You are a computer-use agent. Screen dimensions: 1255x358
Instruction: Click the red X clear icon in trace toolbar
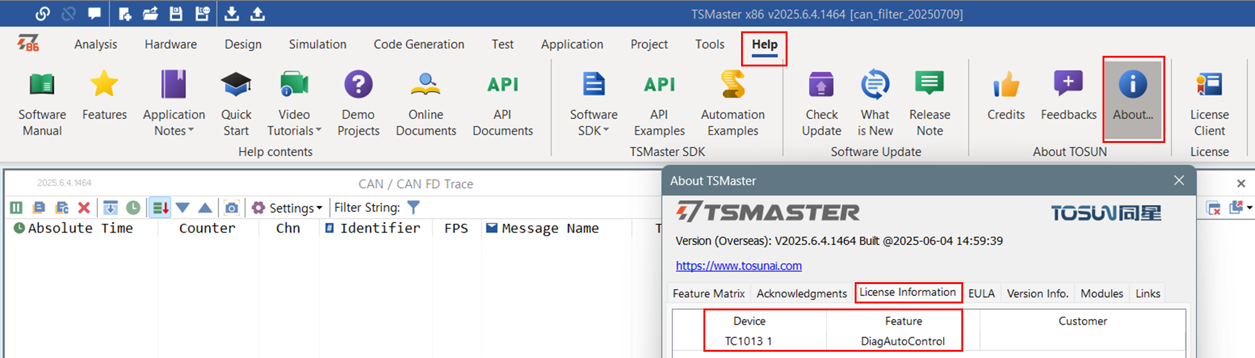click(84, 208)
